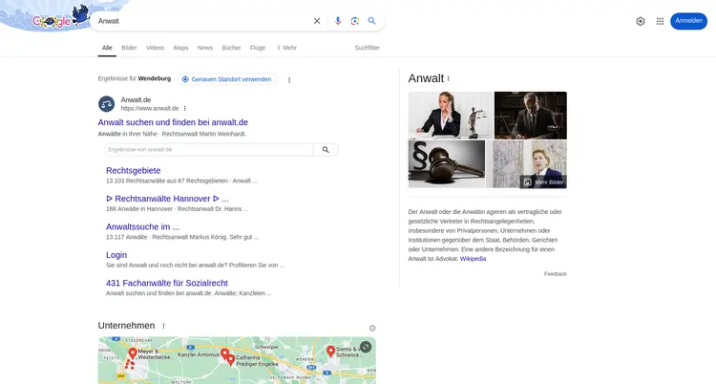Start voice search with the microphone icon
The image size is (716, 384).
click(338, 21)
